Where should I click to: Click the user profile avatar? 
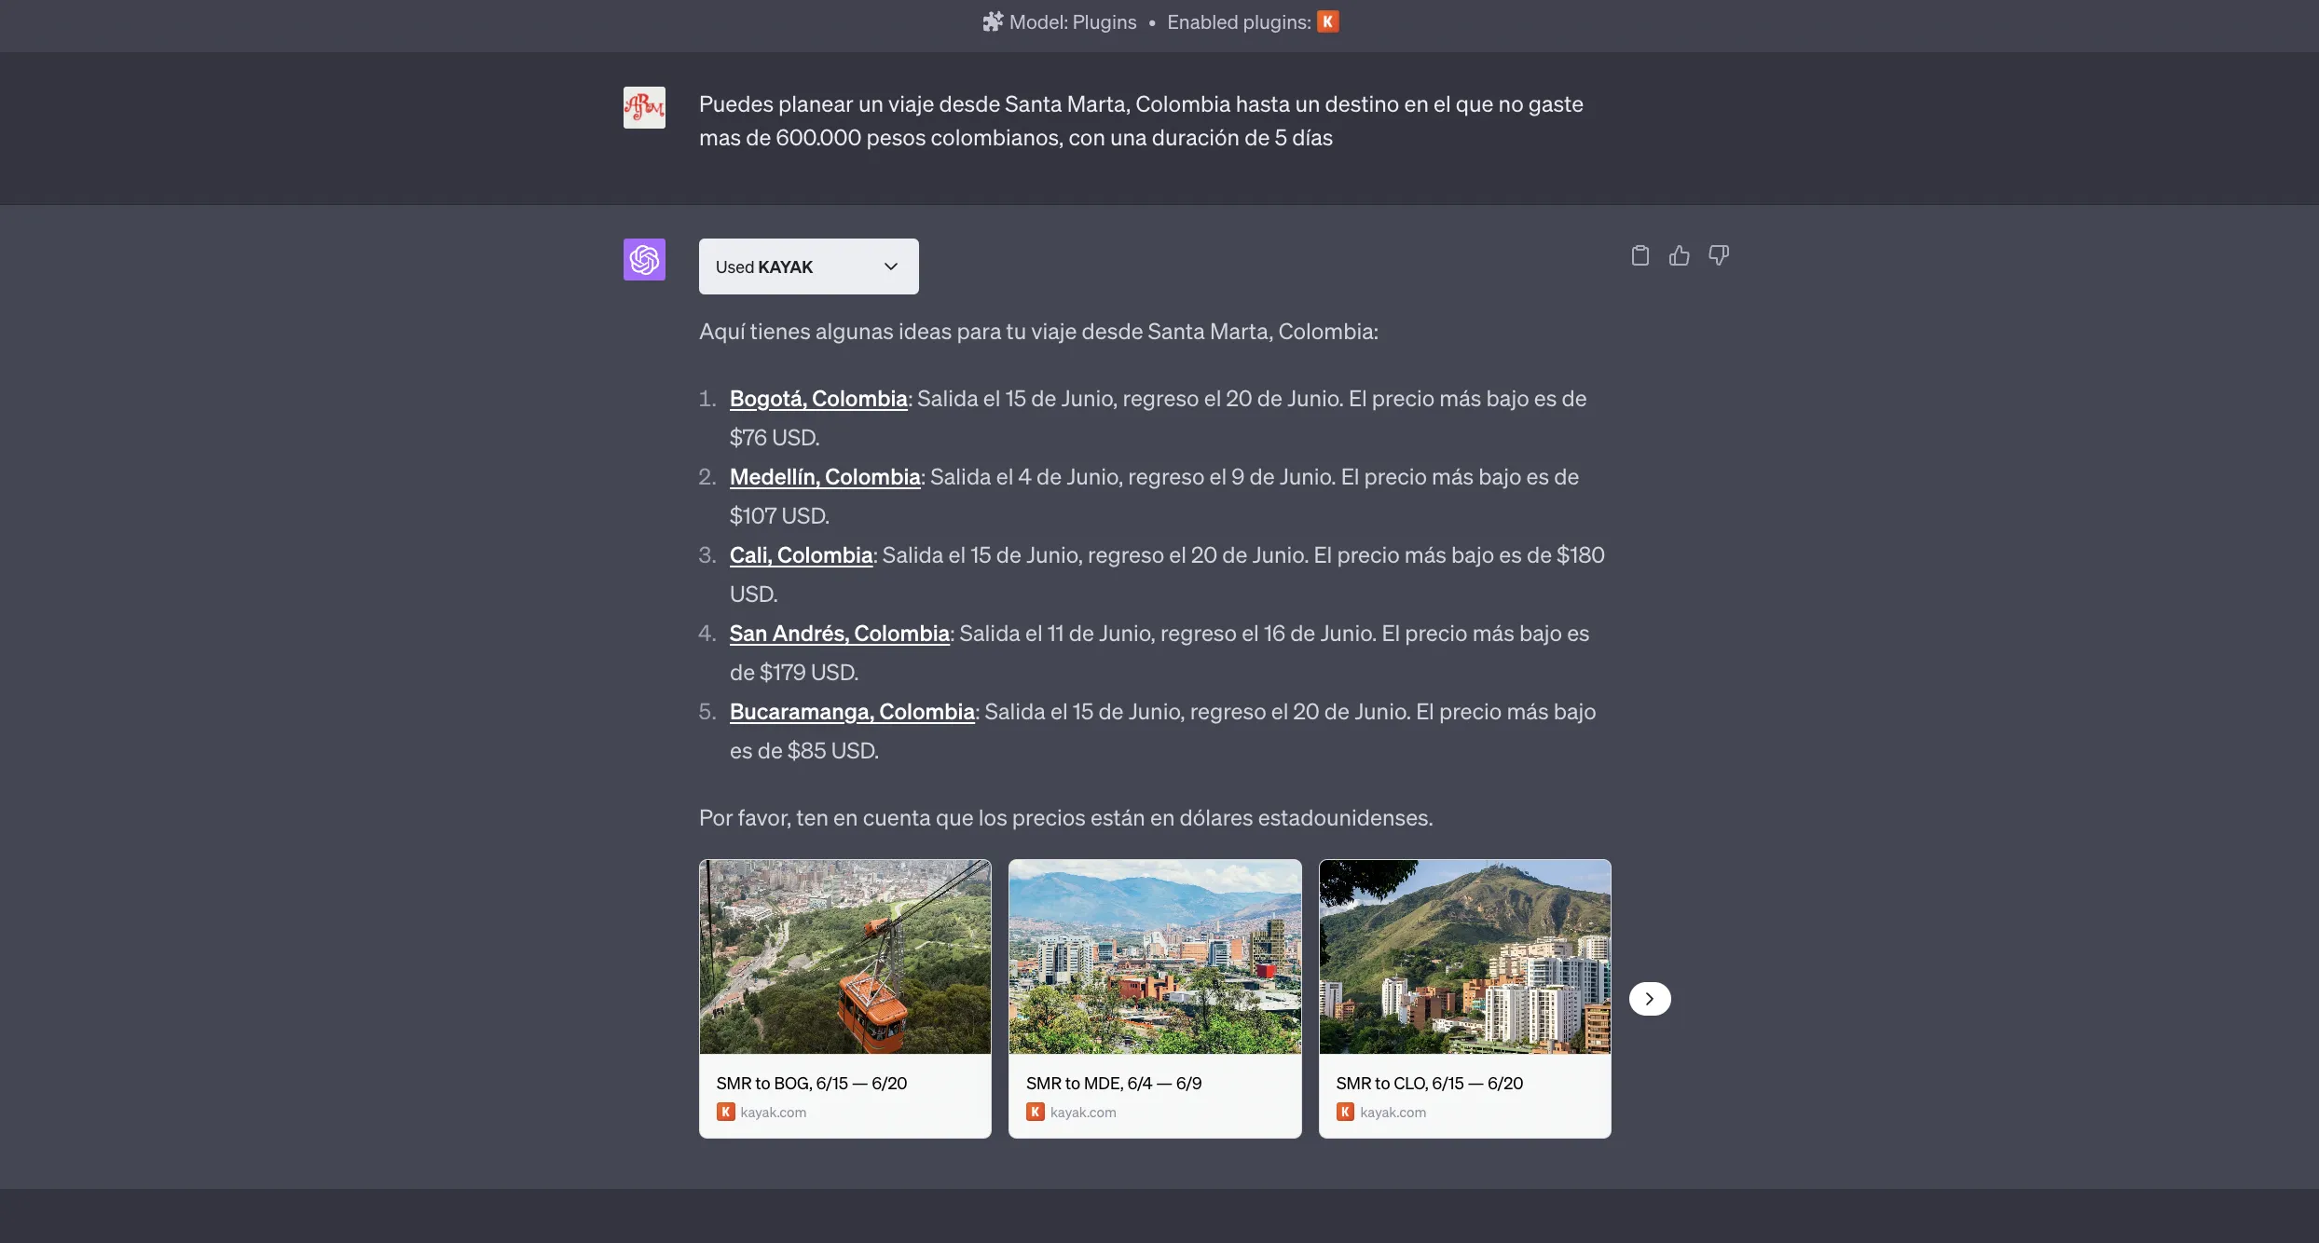pyautogui.click(x=644, y=107)
